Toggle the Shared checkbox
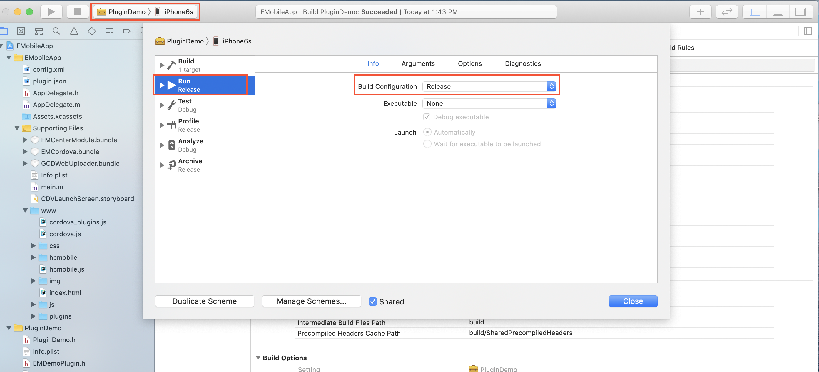Screen dimensions: 819x372 pos(373,301)
